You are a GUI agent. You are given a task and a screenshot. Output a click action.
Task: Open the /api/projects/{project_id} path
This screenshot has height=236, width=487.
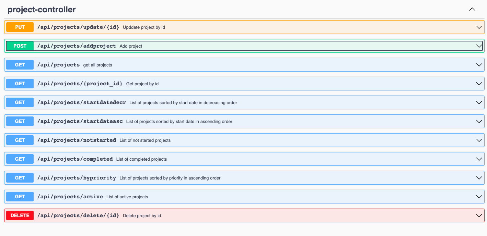80,84
